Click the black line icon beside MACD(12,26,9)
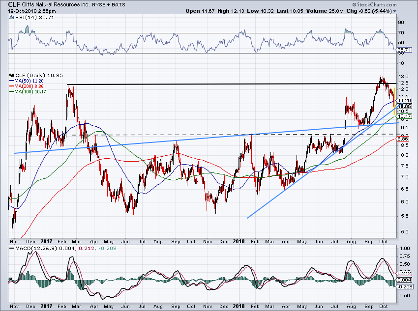This screenshot has height=311, width=418. pyautogui.click(x=12, y=249)
